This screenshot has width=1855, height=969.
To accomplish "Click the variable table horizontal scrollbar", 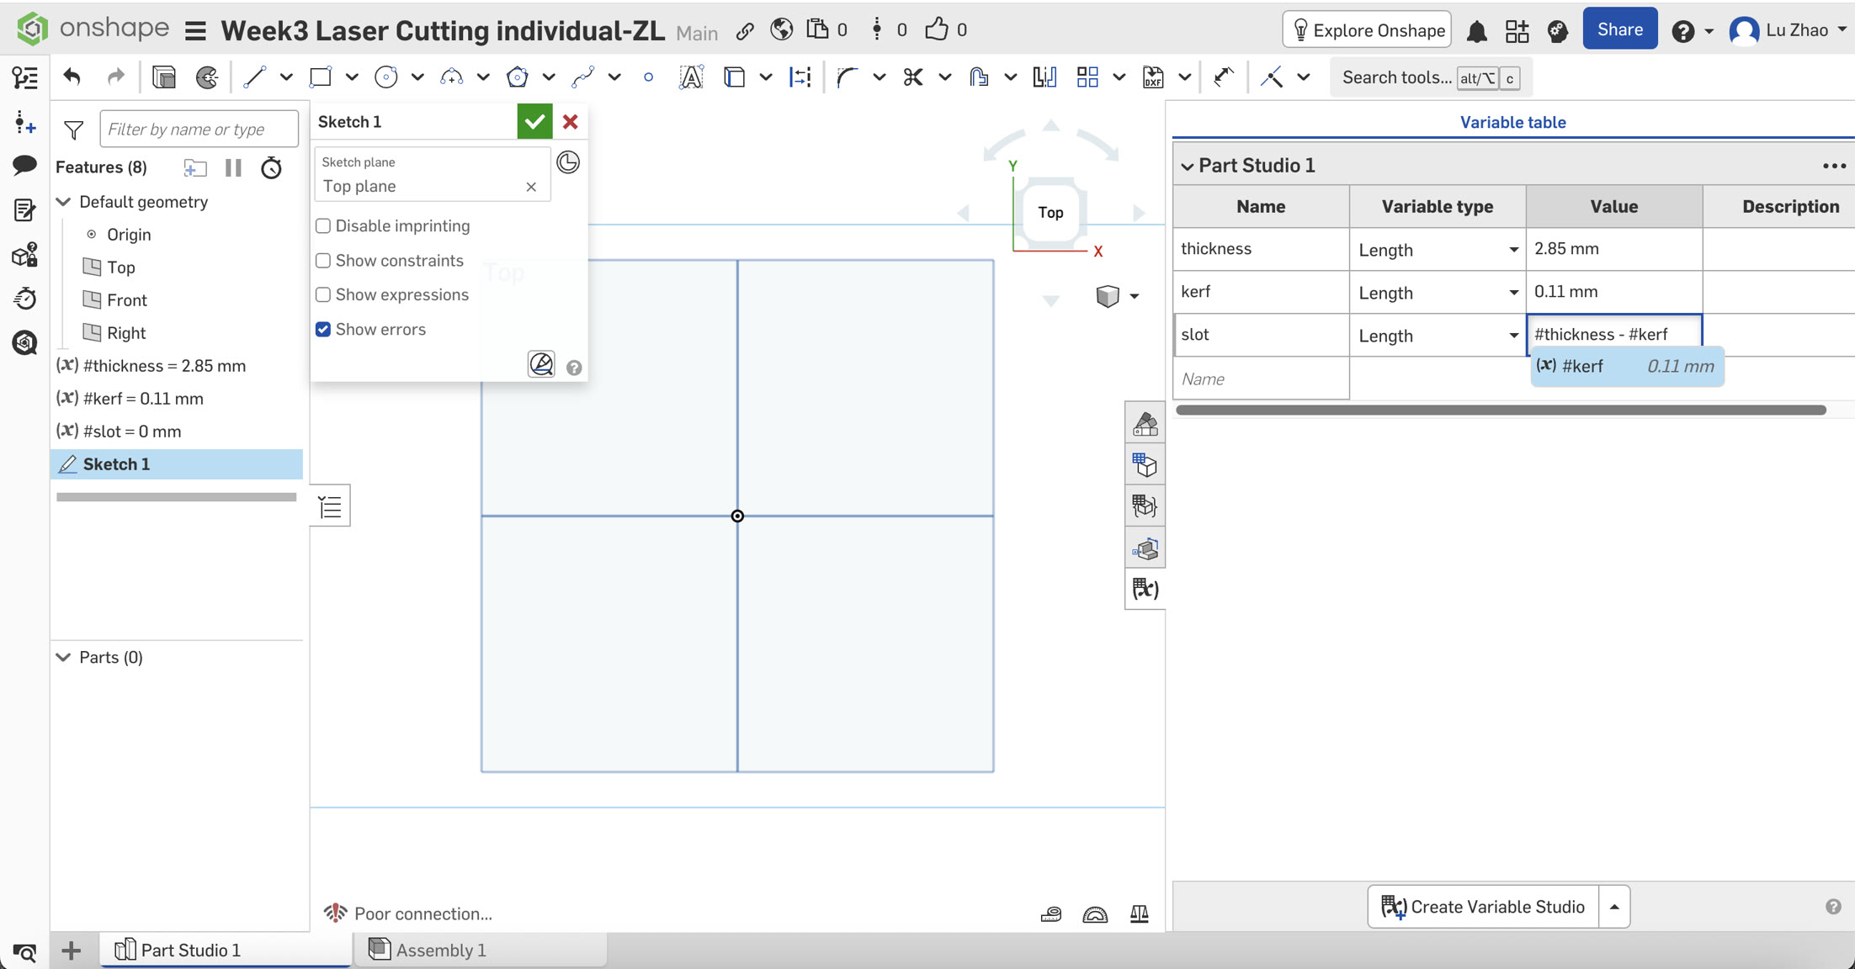I will click(1500, 410).
